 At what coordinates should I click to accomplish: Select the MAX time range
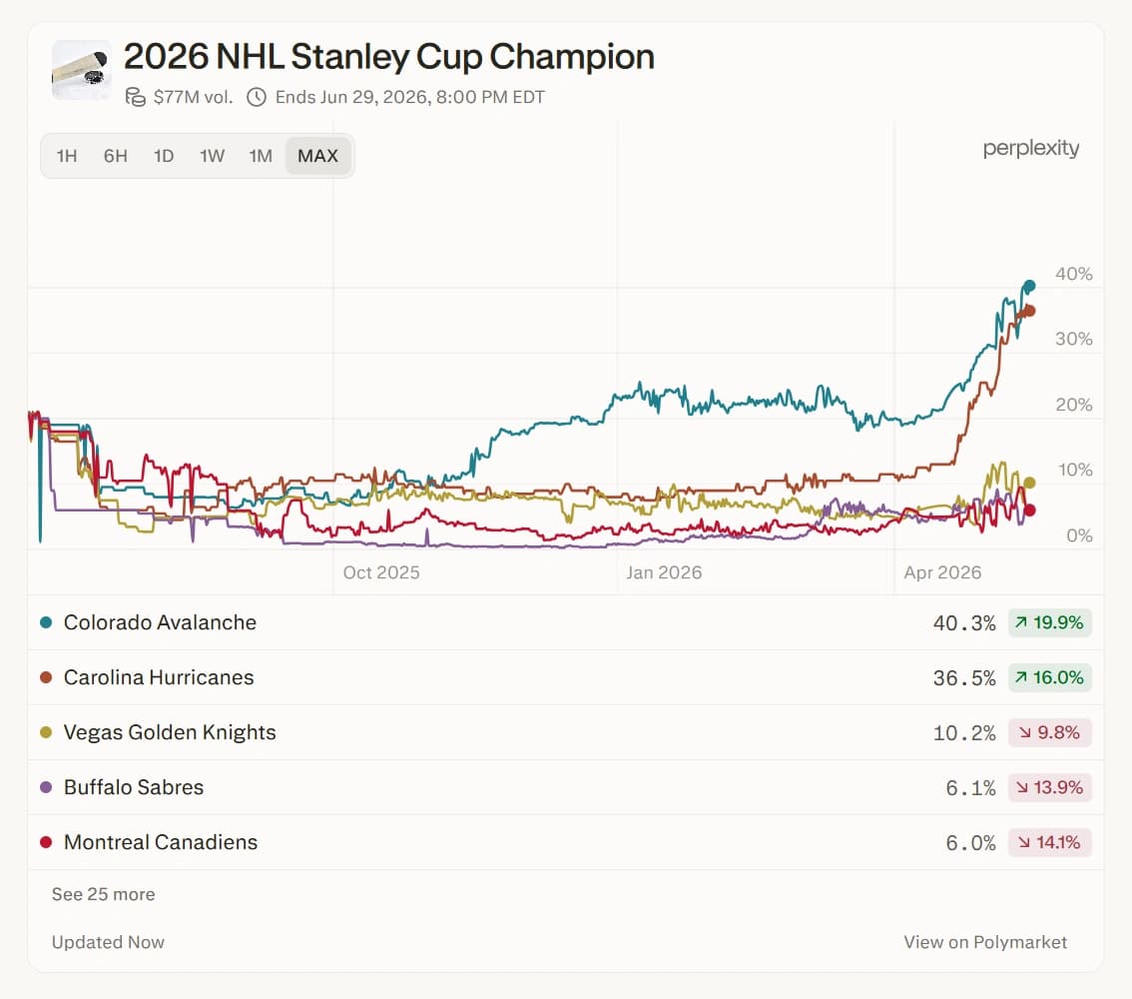tap(318, 156)
